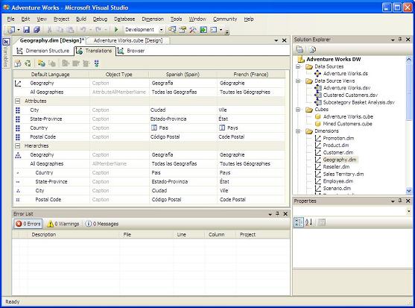415x308 pixels.
Task: Switch to the Dimension Structure tab
Action: [x=43, y=51]
